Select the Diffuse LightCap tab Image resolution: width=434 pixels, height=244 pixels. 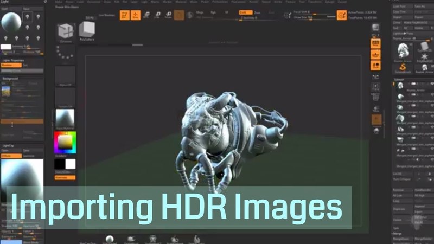[11, 156]
